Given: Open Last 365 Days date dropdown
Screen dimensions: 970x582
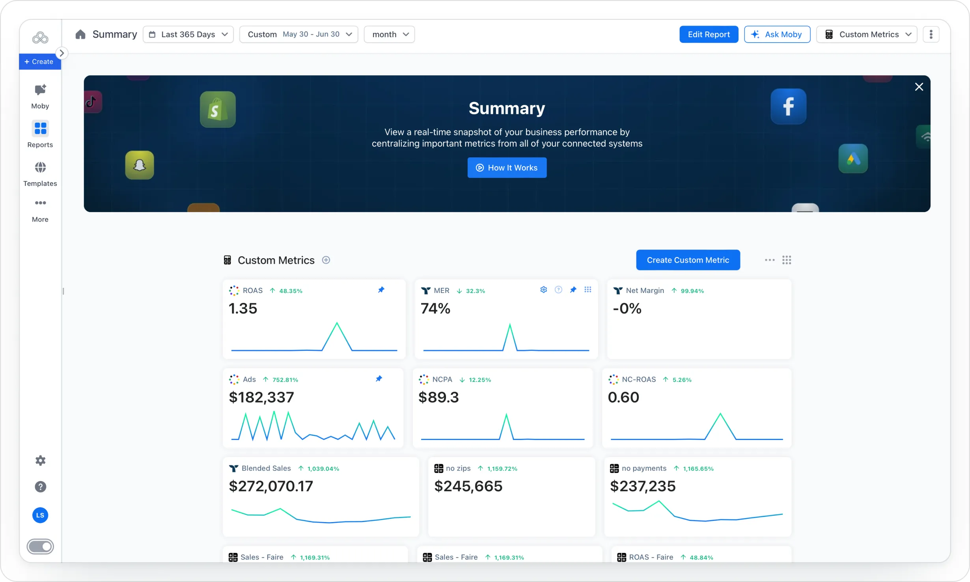Looking at the screenshot, I should pos(188,34).
